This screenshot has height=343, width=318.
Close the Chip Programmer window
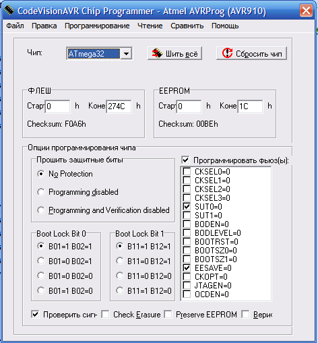coord(306,10)
